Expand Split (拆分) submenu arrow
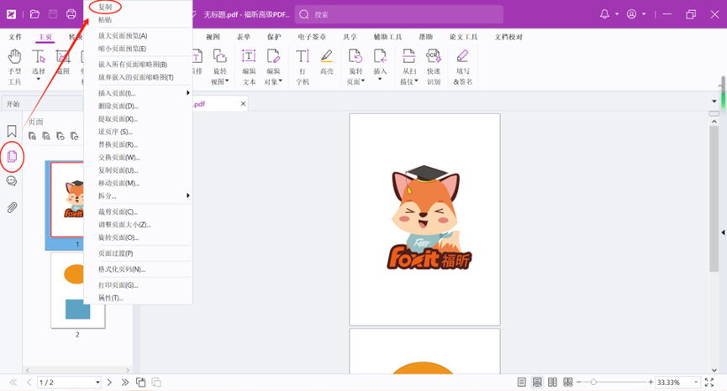This screenshot has width=727, height=391. pos(187,195)
